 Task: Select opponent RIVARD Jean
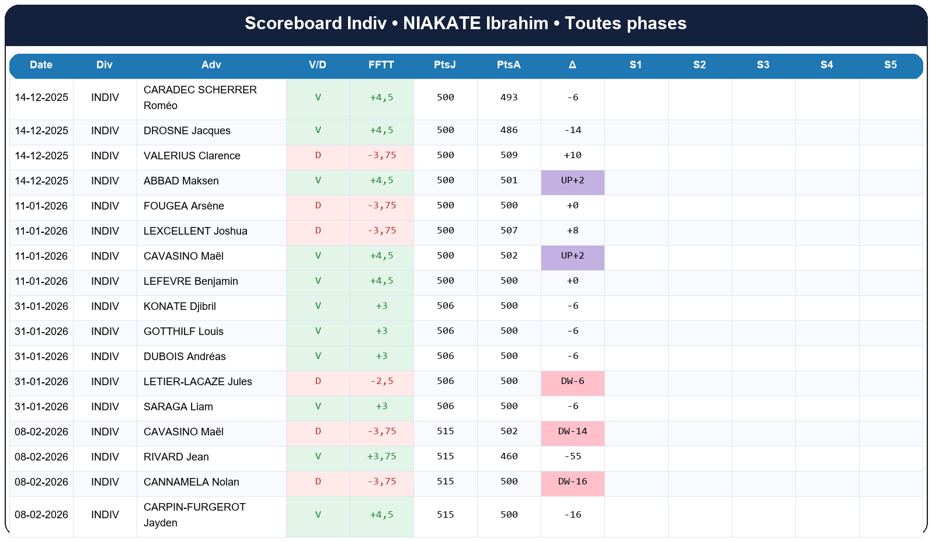pyautogui.click(x=176, y=457)
